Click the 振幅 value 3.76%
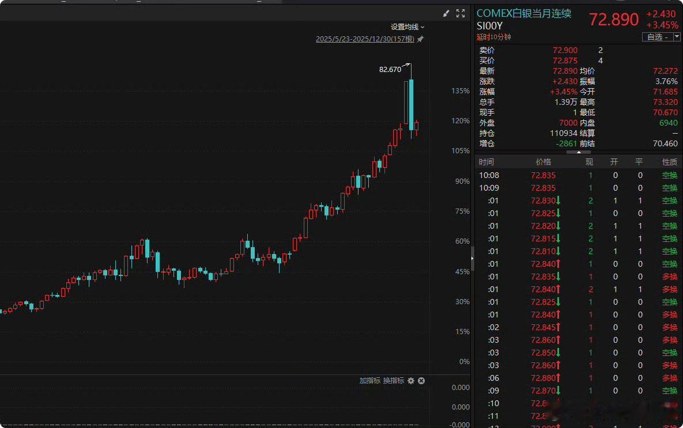The width and height of the screenshot is (683, 428). point(666,81)
